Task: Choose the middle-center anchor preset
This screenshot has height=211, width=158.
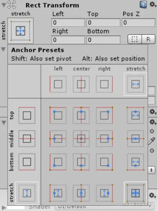Action: tap(81, 139)
